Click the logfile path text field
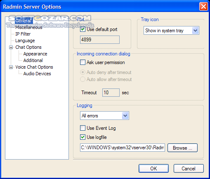Screen dimensions: 210x179 123,148
